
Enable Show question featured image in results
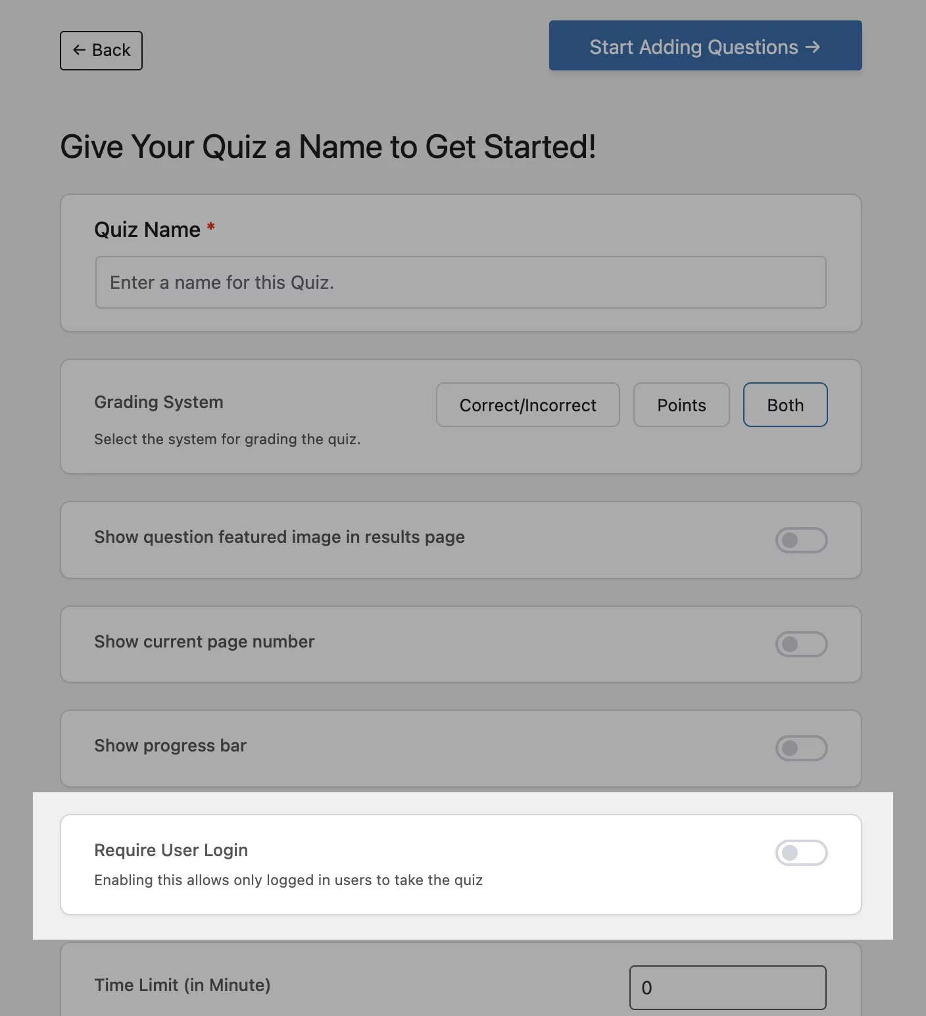coord(801,540)
